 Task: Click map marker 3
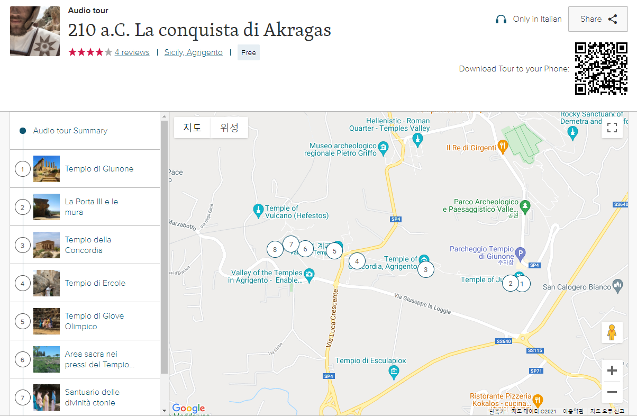point(425,269)
